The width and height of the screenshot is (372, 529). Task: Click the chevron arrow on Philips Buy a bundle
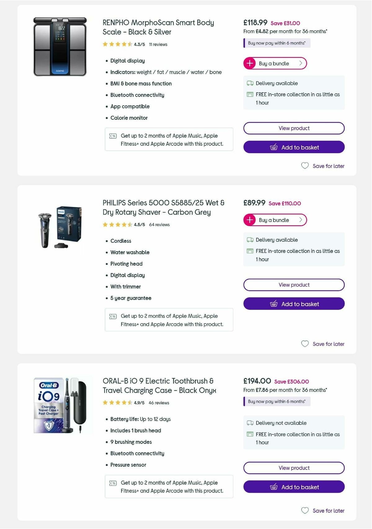click(300, 220)
